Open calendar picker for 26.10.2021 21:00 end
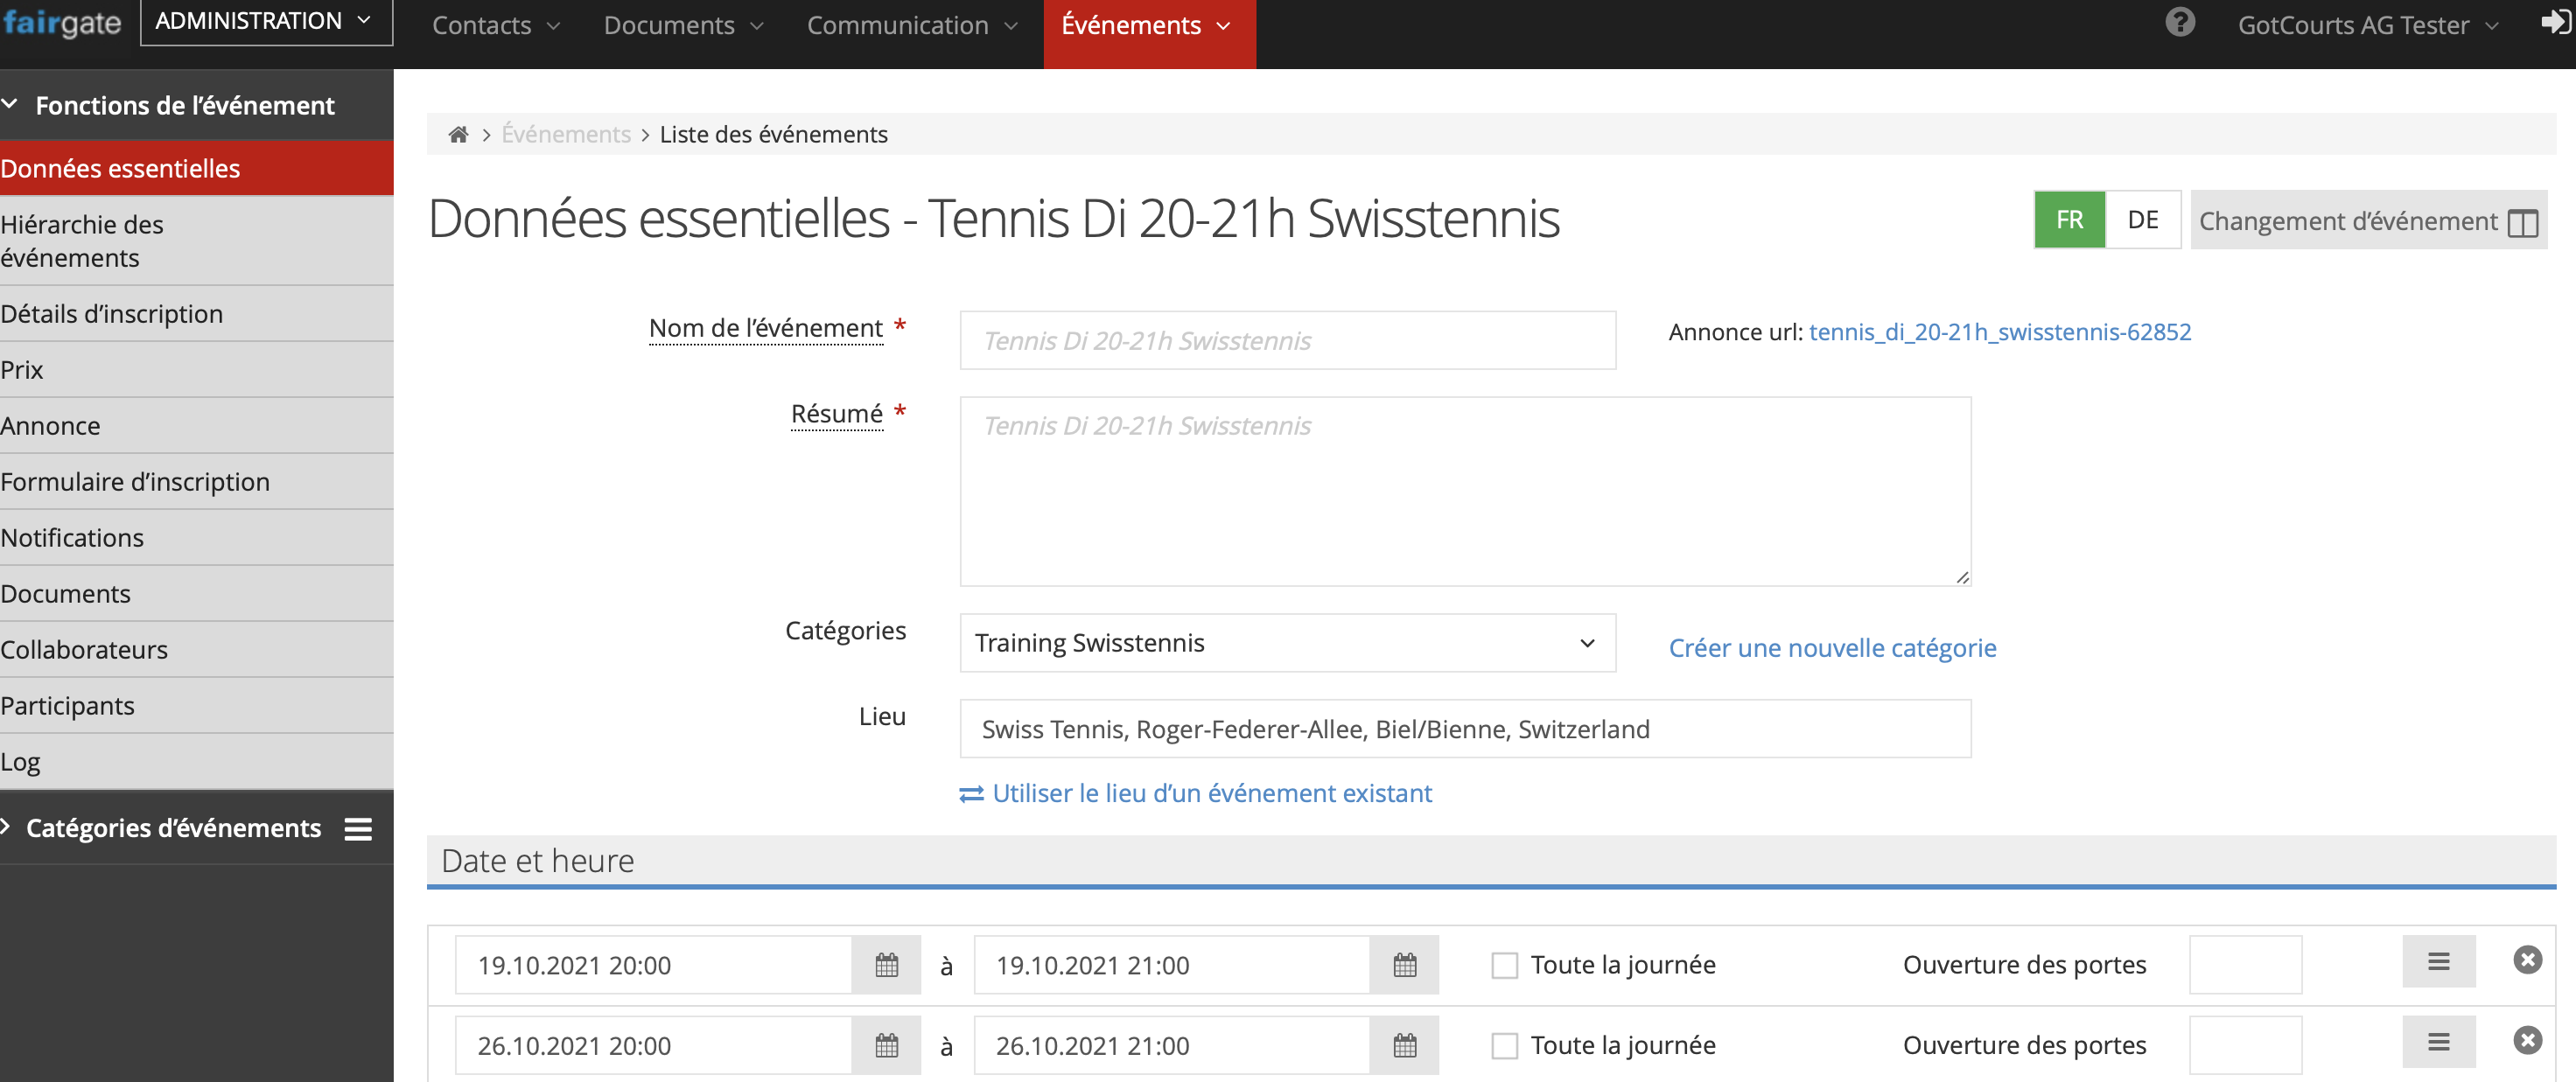 click(x=1404, y=1045)
